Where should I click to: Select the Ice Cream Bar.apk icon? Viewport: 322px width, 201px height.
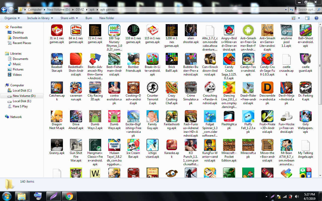[133, 145]
